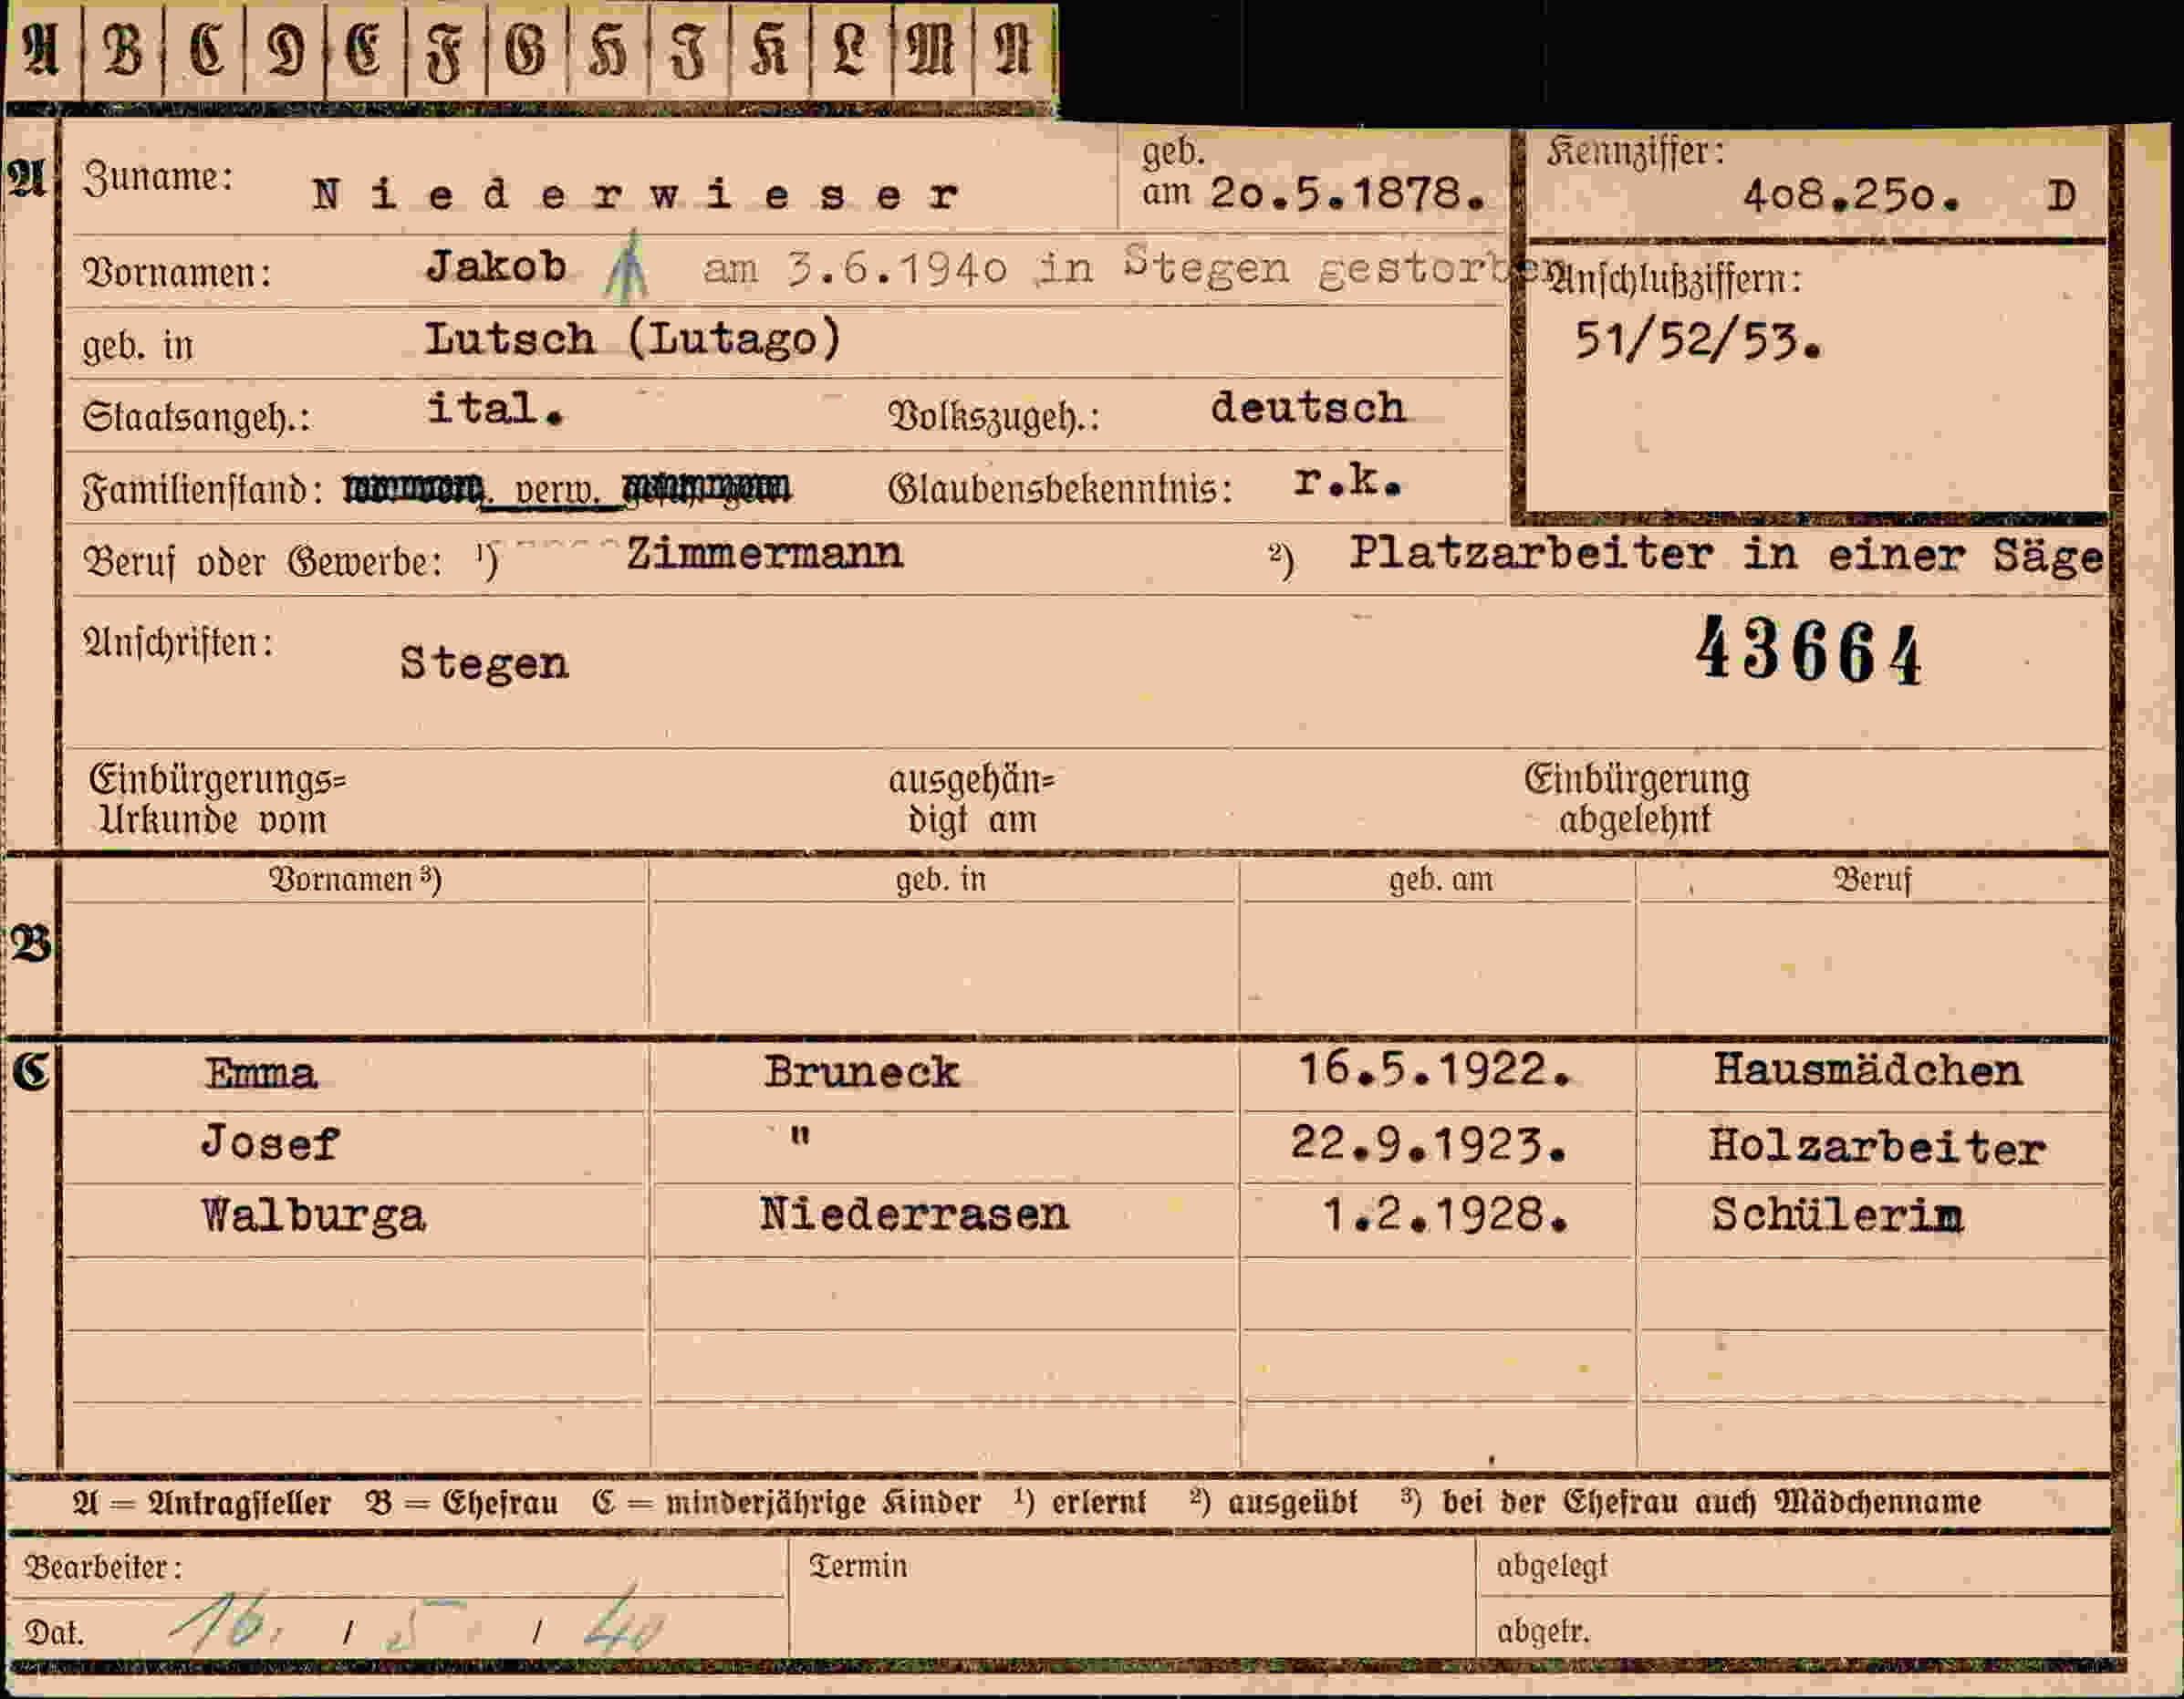Click the Termin field label
Viewport: 2184px width, 1699px height.
pyautogui.click(x=858, y=1565)
